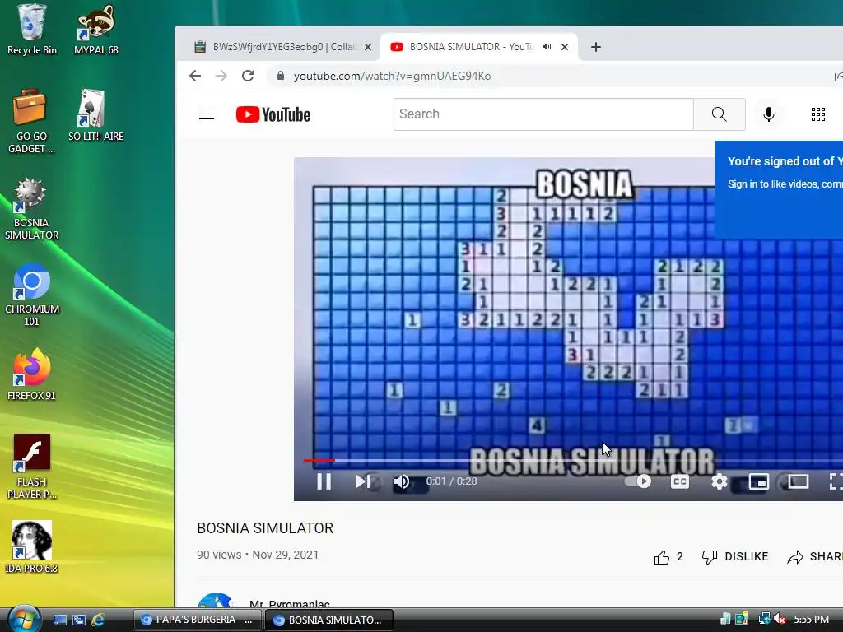Select the IDA PRO 6.8 desktop shortcut
Viewport: 843px width, 632px height.
click(31, 547)
